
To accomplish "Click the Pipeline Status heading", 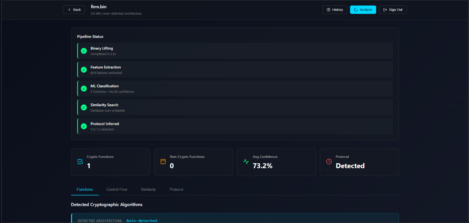I will (90, 36).
